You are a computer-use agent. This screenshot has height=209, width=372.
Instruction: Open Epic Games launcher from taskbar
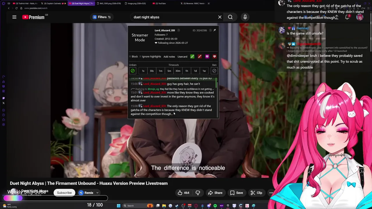click(228, 206)
